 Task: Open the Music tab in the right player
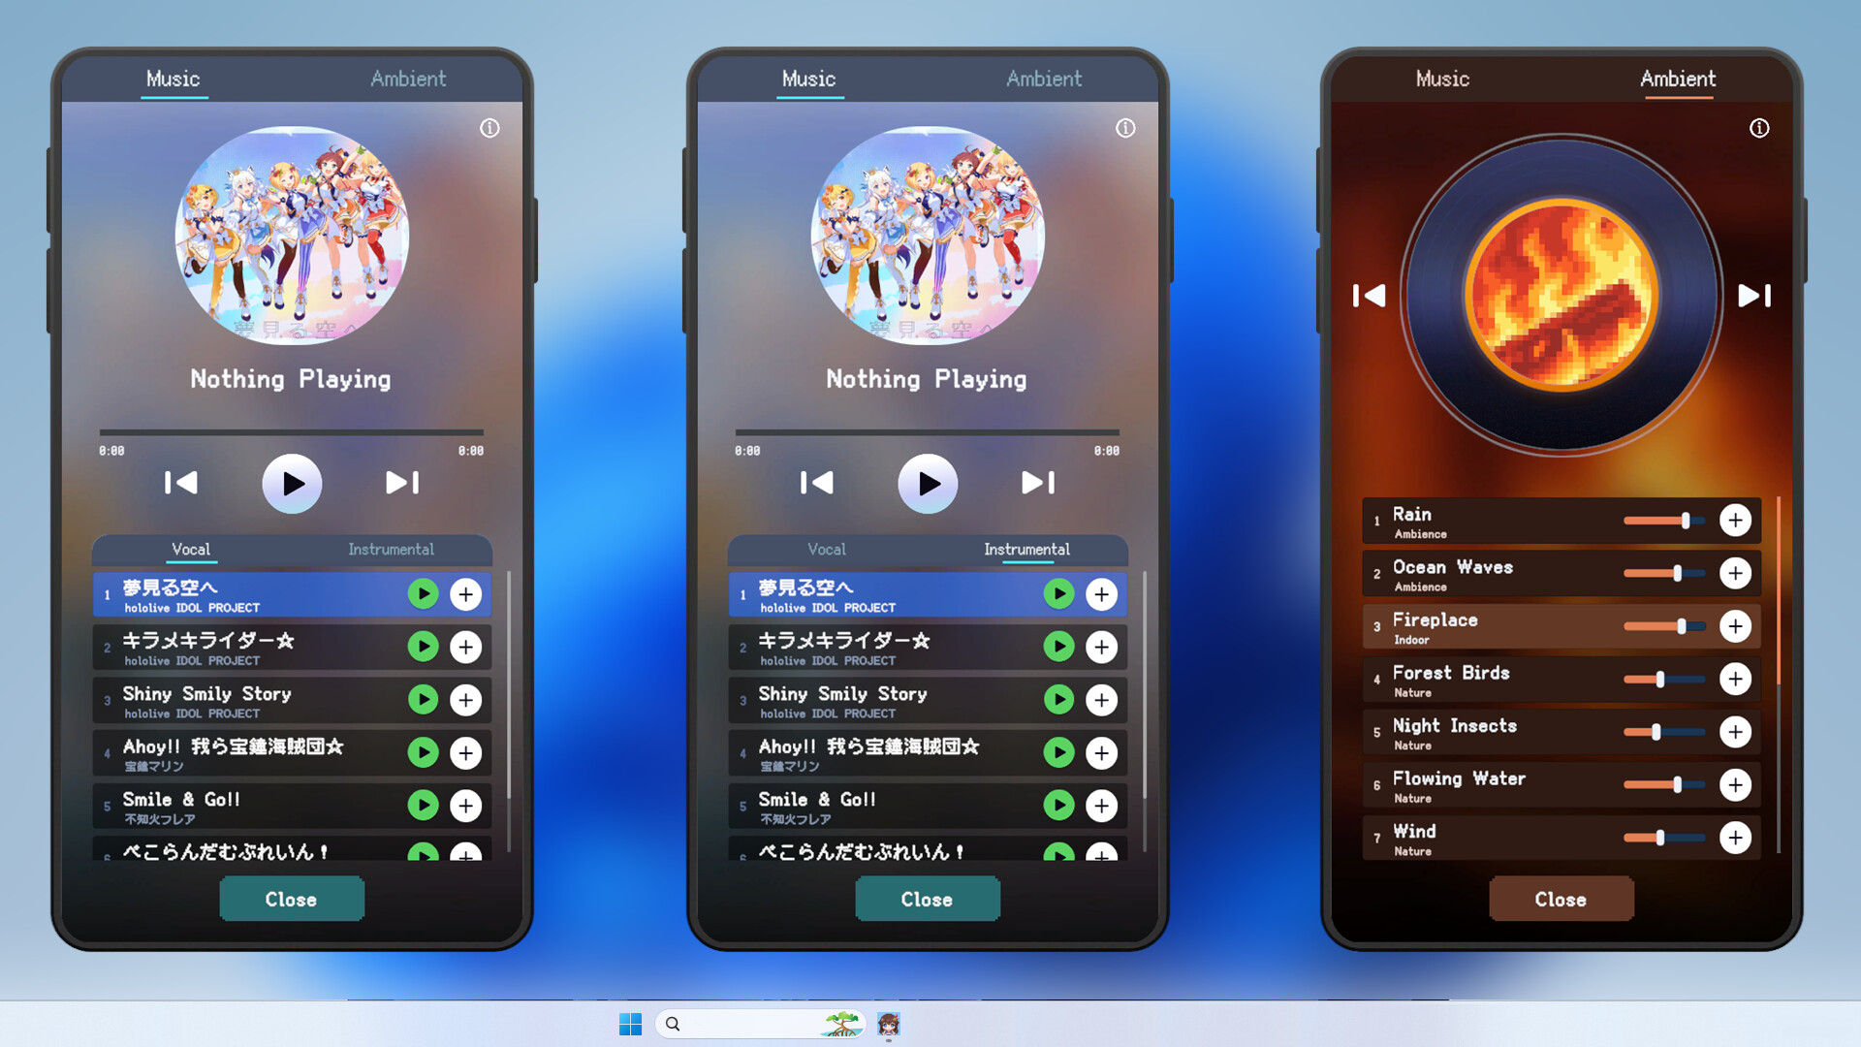click(x=1442, y=79)
